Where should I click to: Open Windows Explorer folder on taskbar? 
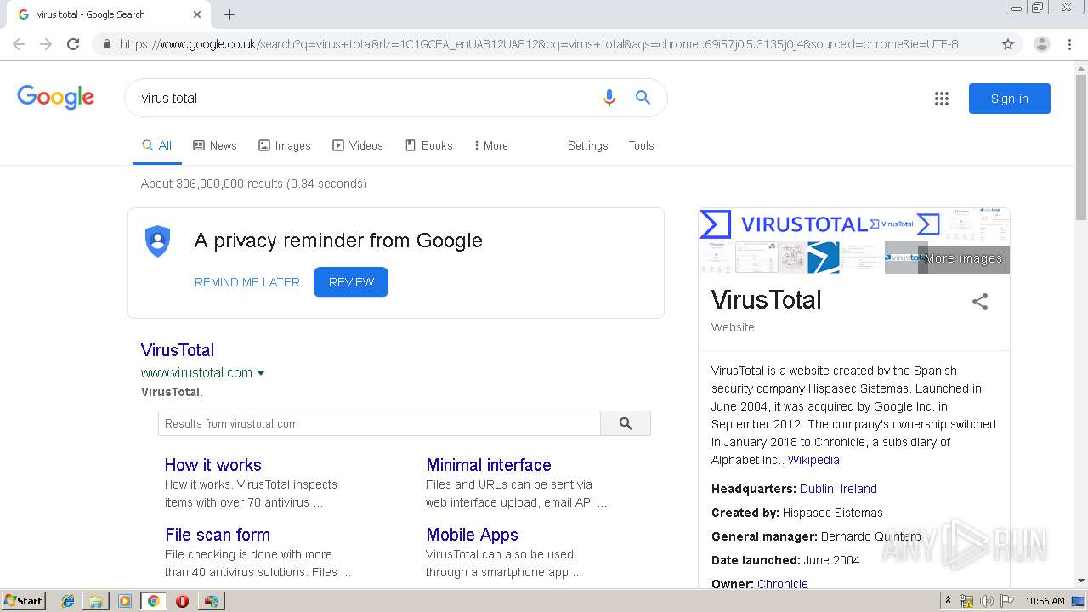point(96,601)
